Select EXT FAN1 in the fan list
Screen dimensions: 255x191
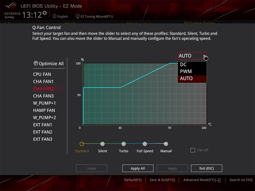(x=42, y=125)
